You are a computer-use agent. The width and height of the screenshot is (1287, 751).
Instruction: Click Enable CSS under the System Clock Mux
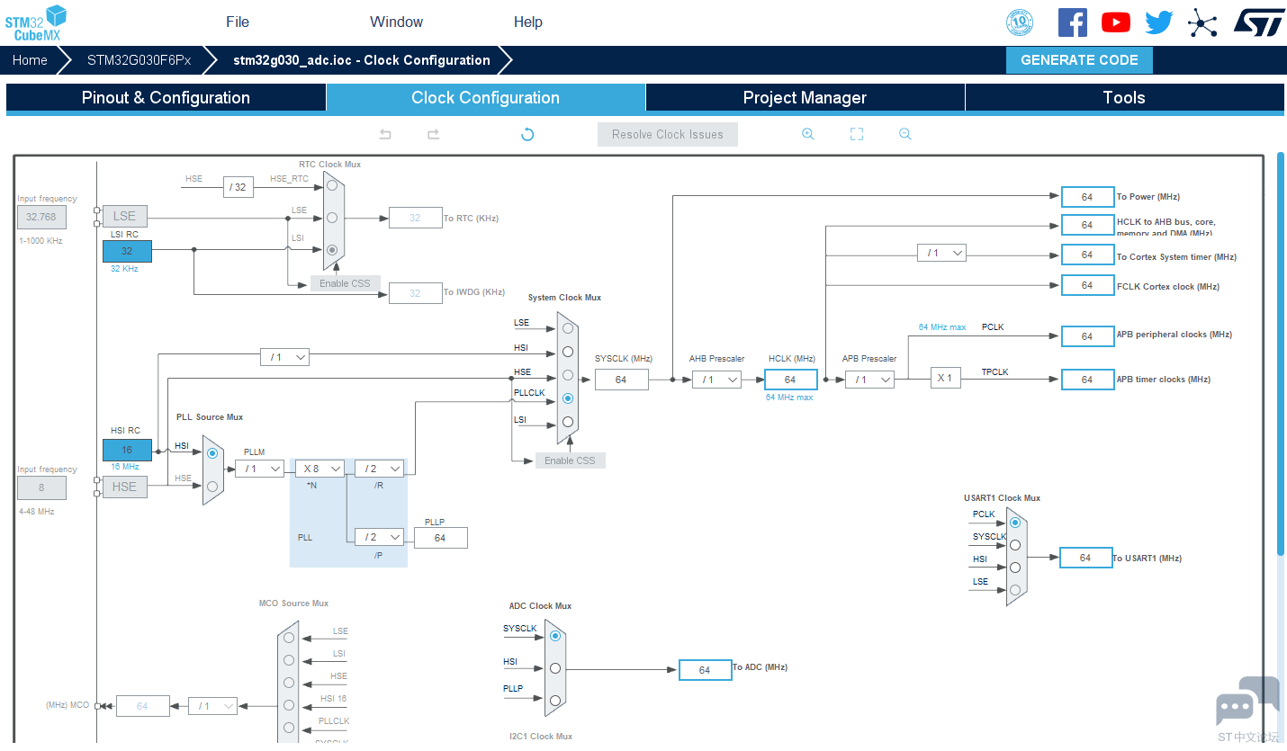570,460
